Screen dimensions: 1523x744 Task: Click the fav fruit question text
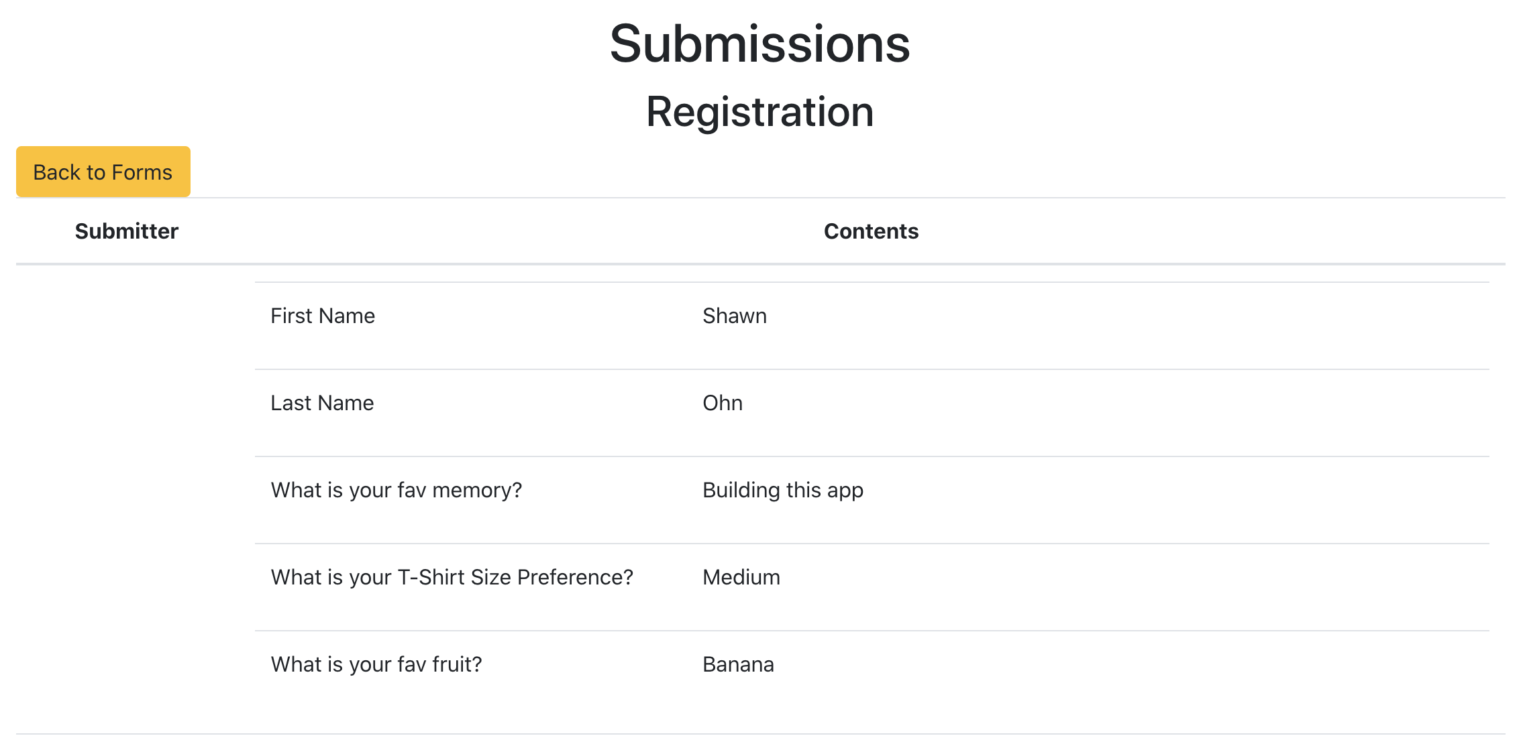(376, 664)
